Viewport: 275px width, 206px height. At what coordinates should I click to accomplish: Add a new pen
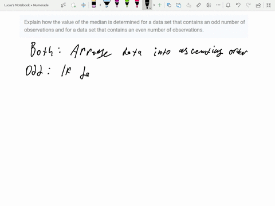(x=160, y=5)
